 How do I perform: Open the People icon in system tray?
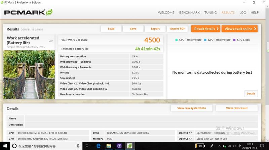pos(212,146)
